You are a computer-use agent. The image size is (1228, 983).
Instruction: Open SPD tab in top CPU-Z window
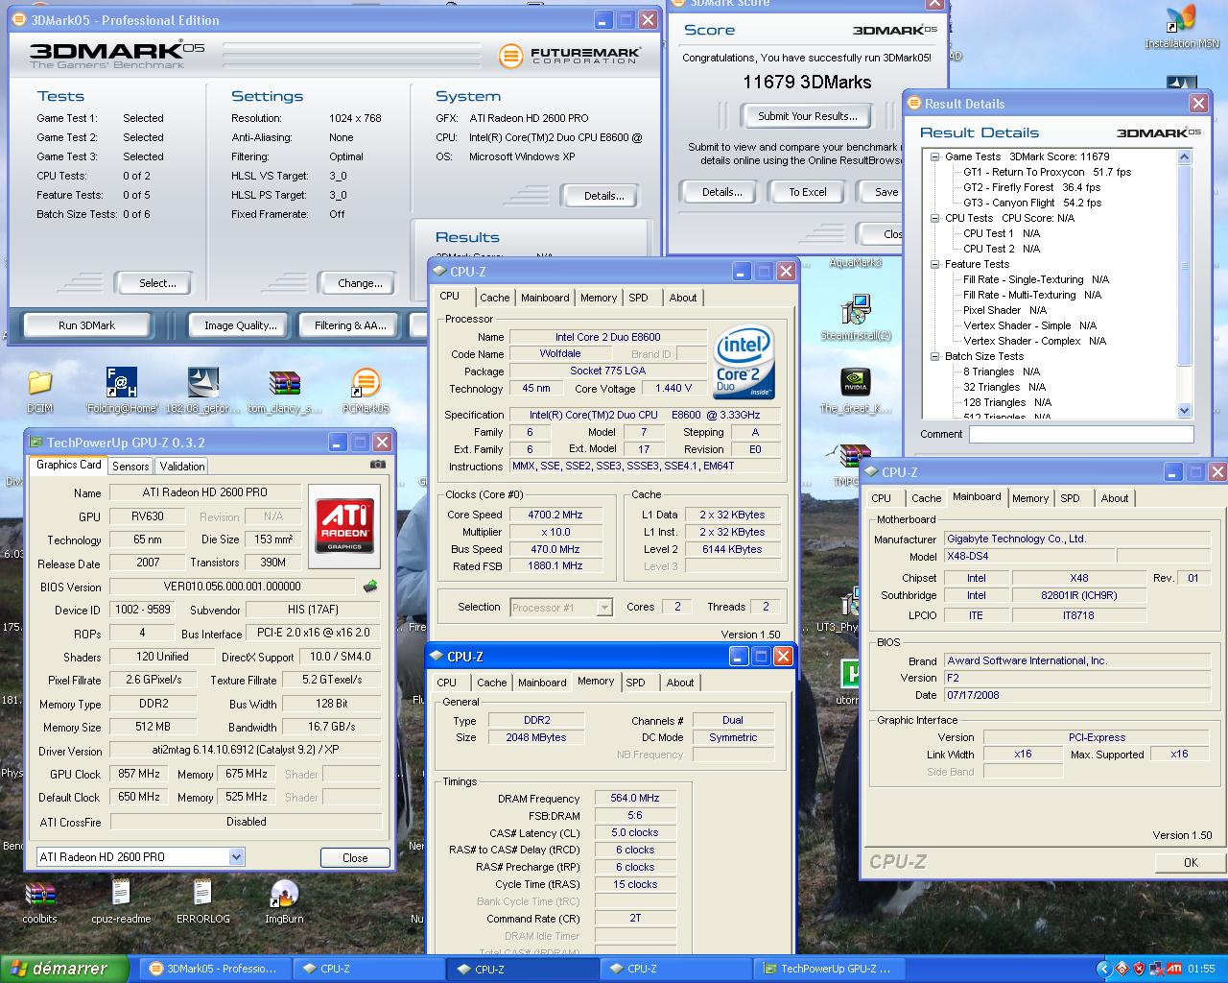tap(639, 298)
